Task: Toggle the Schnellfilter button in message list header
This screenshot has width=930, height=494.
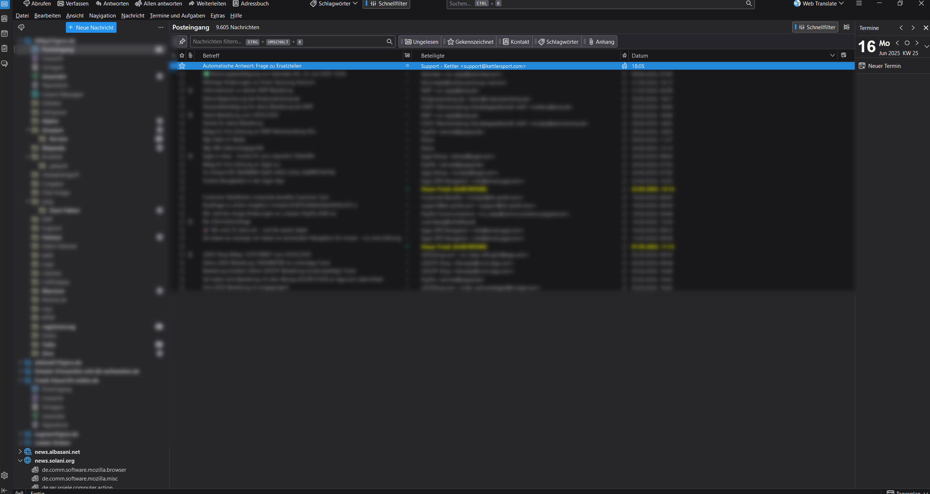Action: tap(816, 27)
